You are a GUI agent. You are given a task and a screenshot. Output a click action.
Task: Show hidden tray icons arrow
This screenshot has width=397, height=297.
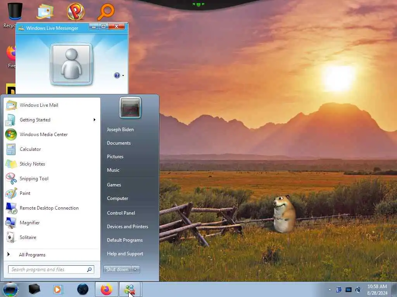click(330, 290)
